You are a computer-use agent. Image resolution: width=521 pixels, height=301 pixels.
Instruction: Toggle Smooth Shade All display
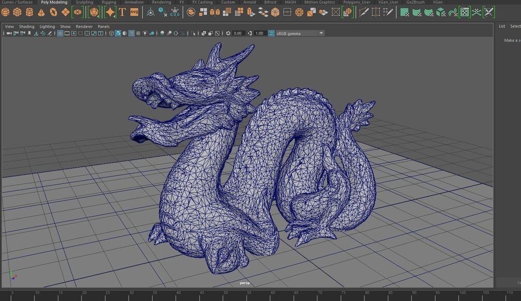point(118,34)
